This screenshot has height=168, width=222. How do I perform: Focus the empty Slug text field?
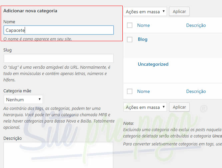pyautogui.click(x=58, y=58)
